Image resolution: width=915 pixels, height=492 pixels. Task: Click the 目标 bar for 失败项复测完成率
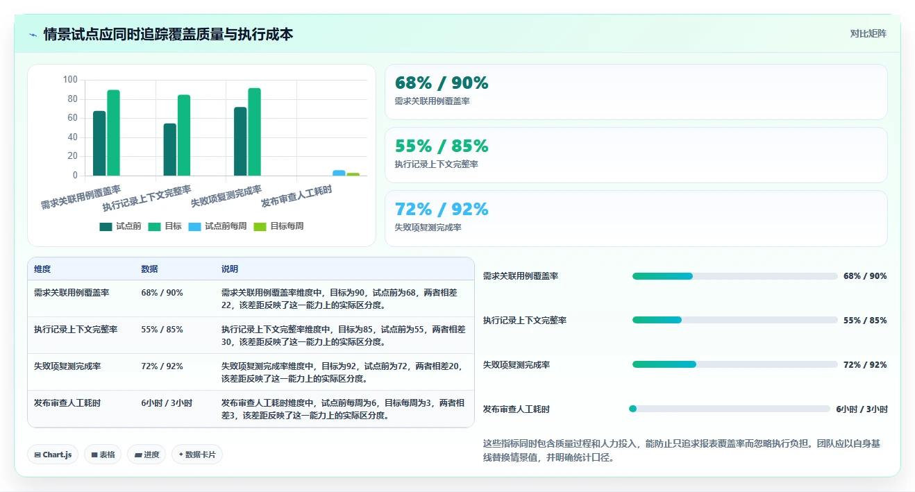(x=255, y=132)
